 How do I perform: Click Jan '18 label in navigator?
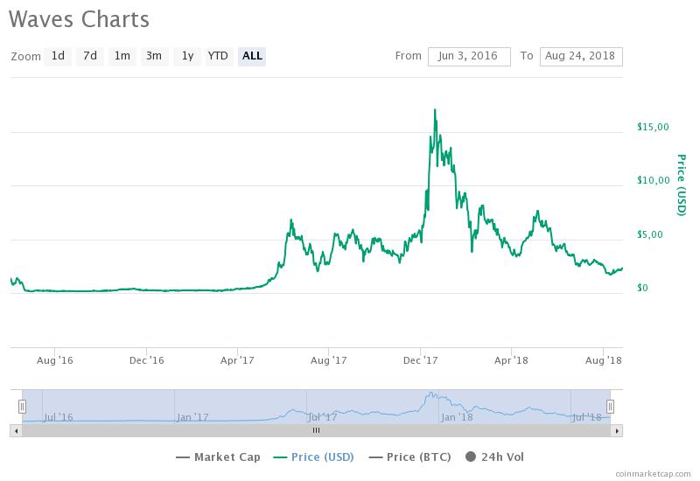click(457, 418)
